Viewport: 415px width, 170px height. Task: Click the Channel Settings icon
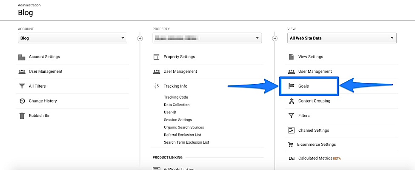tap(292, 130)
